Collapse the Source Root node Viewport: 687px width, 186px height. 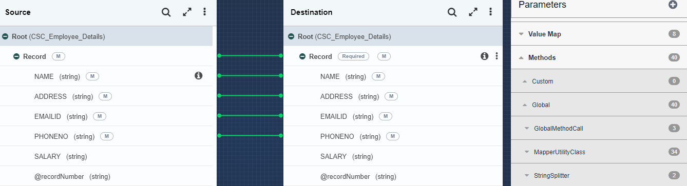[x=5, y=37]
